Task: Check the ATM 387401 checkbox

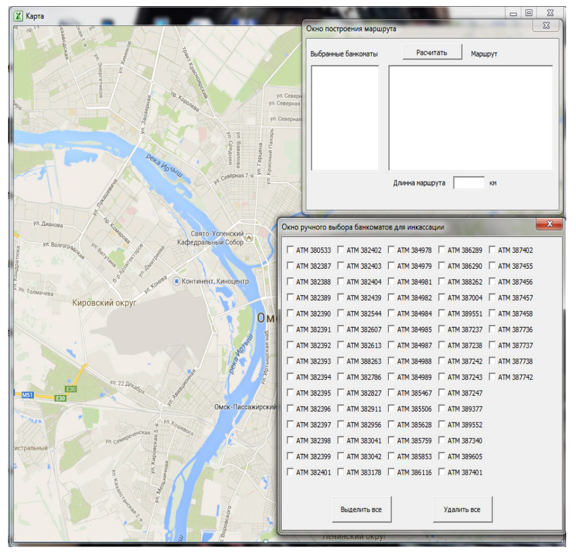Action: tap(442, 472)
